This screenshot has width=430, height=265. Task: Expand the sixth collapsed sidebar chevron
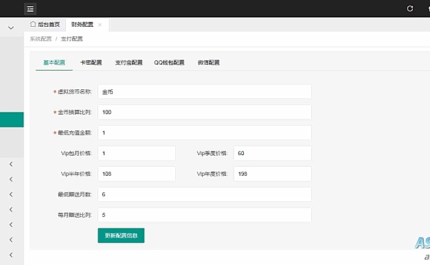point(11,240)
